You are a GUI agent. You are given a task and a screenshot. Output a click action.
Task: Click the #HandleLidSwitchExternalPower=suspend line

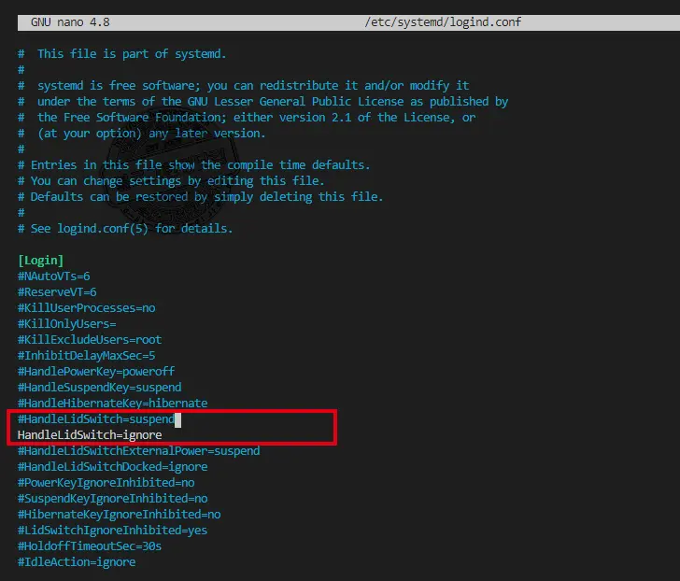click(138, 451)
